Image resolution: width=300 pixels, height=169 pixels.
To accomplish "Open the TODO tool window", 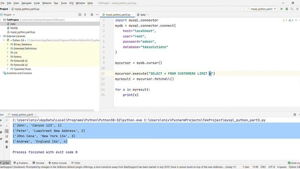I will pos(75,163).
